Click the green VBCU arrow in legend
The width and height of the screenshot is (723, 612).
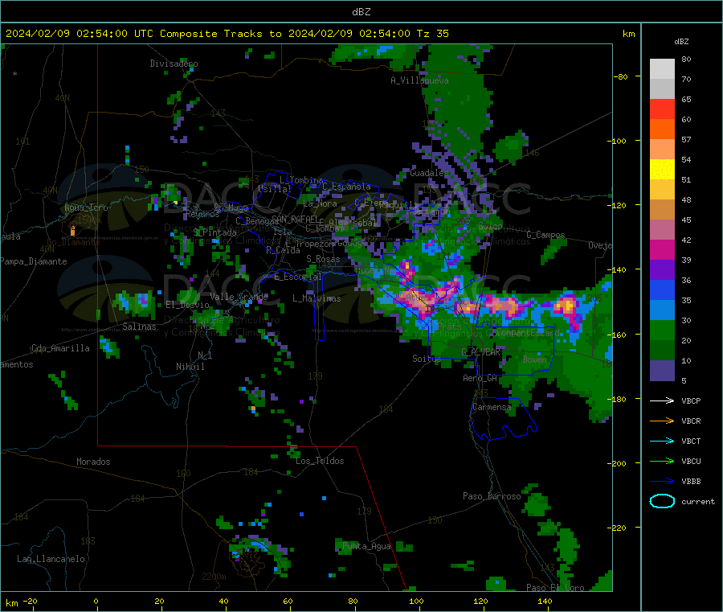point(662,461)
